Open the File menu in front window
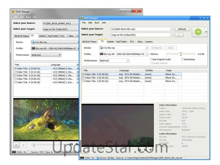Viewport: 220px width, 165px height. click(84, 23)
